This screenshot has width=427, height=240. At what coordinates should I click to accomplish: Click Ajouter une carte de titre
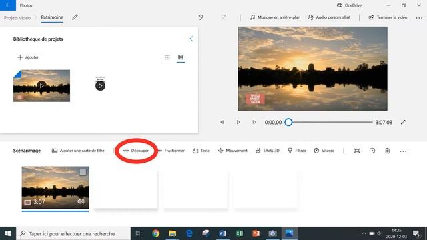78,151
